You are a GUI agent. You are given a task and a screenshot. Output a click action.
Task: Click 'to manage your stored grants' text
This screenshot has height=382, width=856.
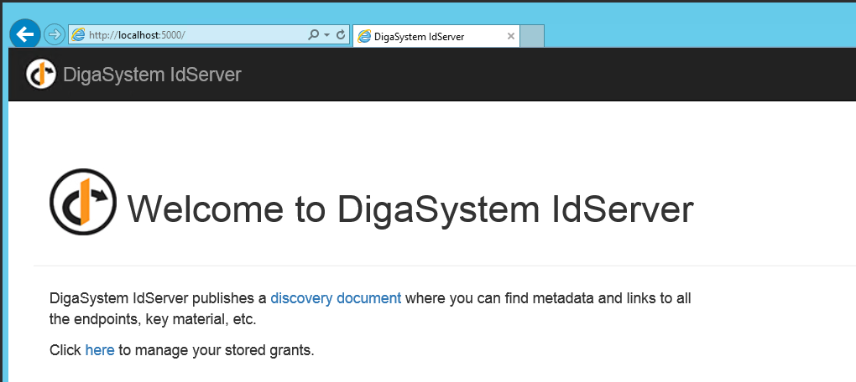pos(216,350)
